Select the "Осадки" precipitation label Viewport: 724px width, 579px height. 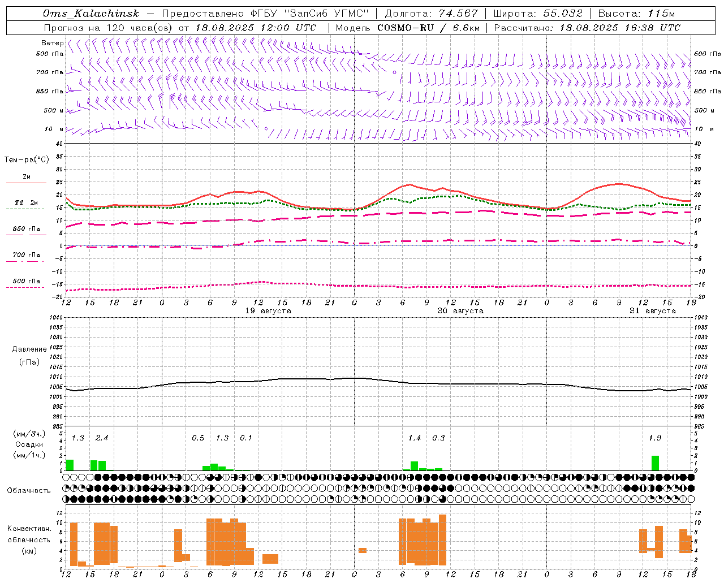pos(29,444)
